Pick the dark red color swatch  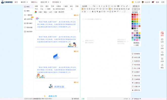click(x=133, y=15)
